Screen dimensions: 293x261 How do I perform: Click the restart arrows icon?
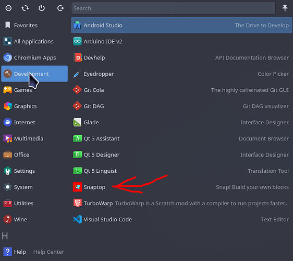[x=25, y=8]
